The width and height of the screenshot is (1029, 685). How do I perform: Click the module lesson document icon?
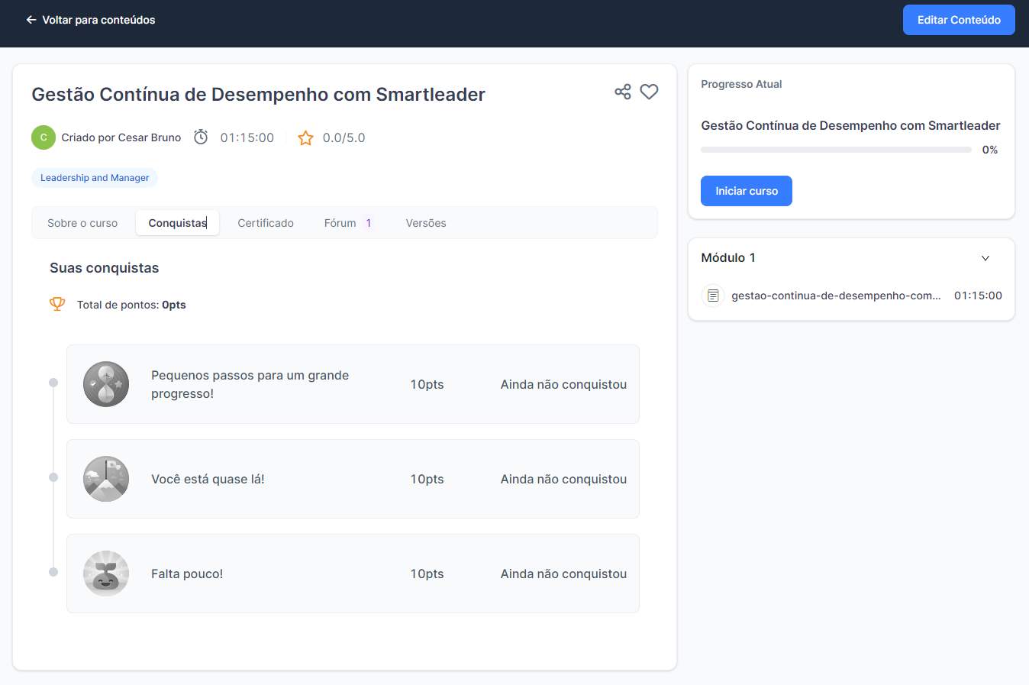tap(713, 296)
